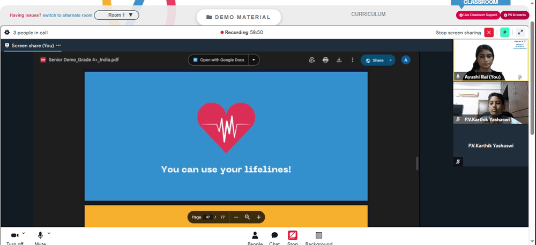The height and width of the screenshot is (245, 536).
Task: Expand camera options chevron
Action: (23, 233)
